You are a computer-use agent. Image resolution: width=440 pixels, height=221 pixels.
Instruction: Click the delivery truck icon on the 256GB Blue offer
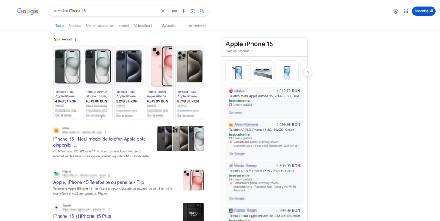tap(231, 104)
